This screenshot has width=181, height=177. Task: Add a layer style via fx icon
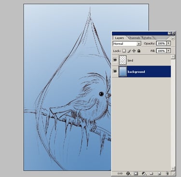pyautogui.click(x=128, y=174)
